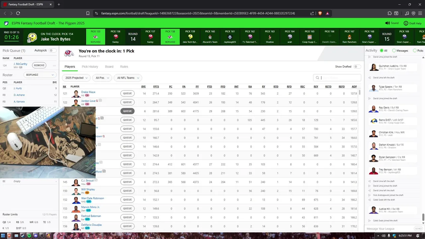Open DeMario Douglas player link
Screen dimensions: 425x239
point(91,225)
